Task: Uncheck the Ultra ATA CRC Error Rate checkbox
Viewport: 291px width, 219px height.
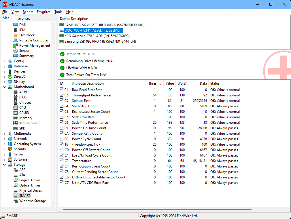Action: tap(62, 182)
